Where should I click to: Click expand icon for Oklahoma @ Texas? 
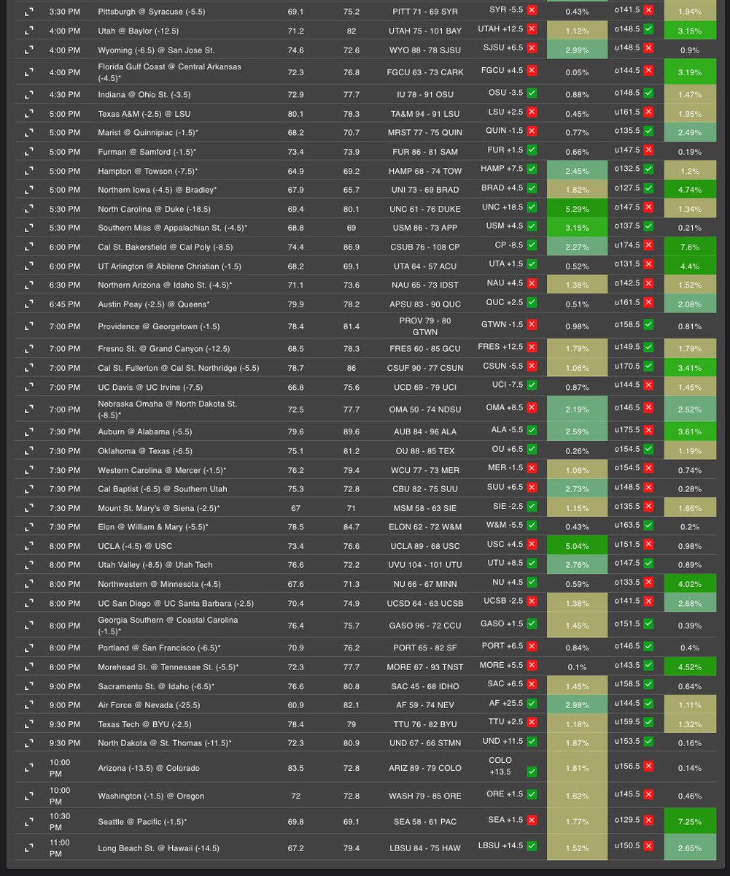point(28,451)
